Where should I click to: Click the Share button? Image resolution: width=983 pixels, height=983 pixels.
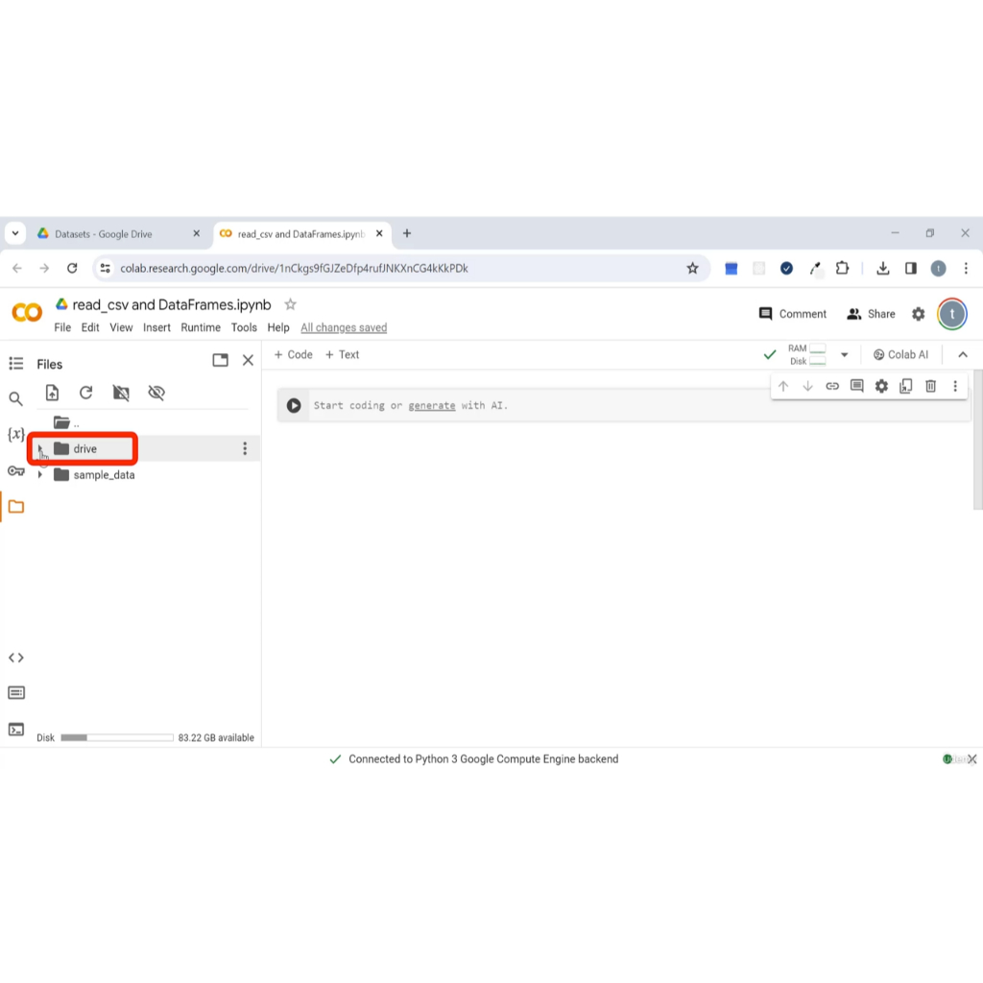[x=871, y=314]
